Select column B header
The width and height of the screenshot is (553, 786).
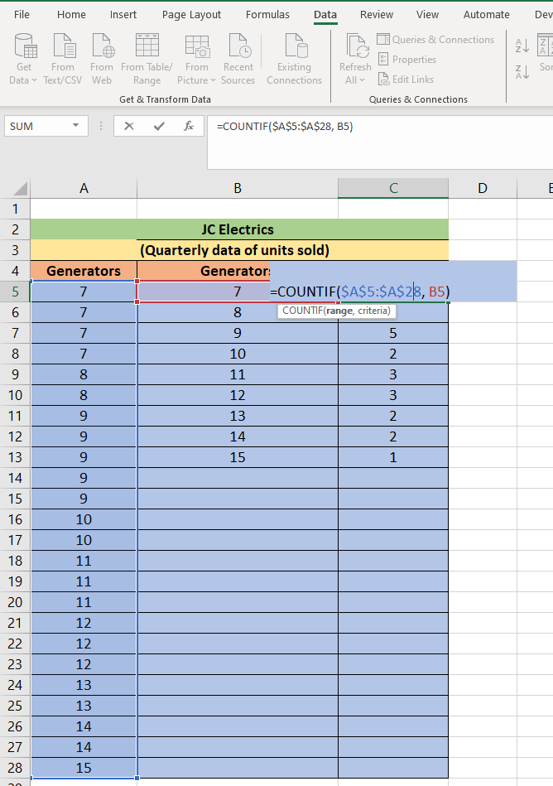[238, 189]
